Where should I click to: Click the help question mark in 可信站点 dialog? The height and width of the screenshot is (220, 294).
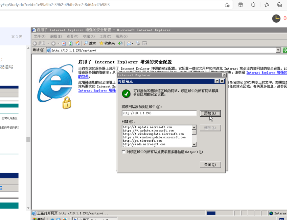pos(217,81)
